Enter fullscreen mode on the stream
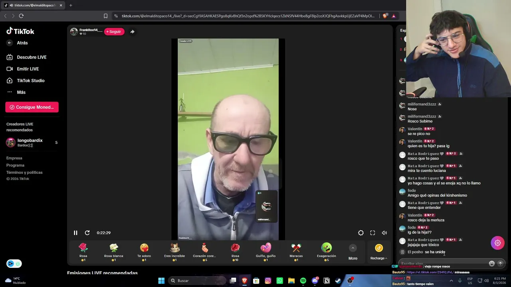Image resolution: width=511 pixels, height=287 pixels. coord(372,233)
